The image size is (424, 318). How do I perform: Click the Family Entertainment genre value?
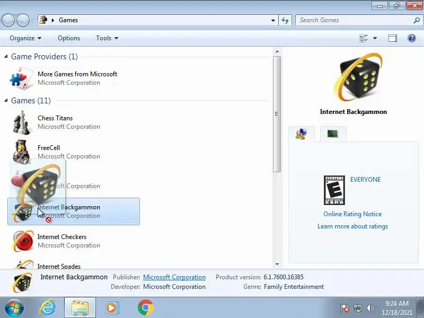[294, 287]
